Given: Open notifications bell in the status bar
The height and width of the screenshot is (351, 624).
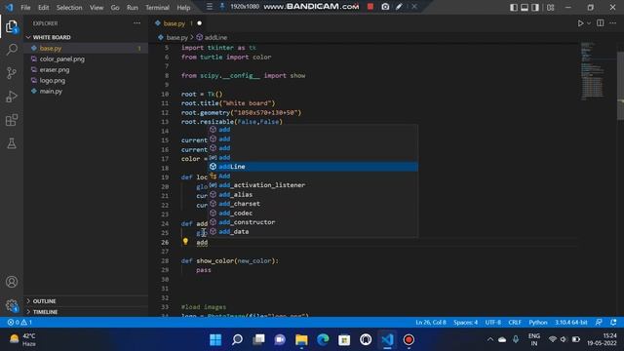Looking at the screenshot, I should click(x=613, y=323).
